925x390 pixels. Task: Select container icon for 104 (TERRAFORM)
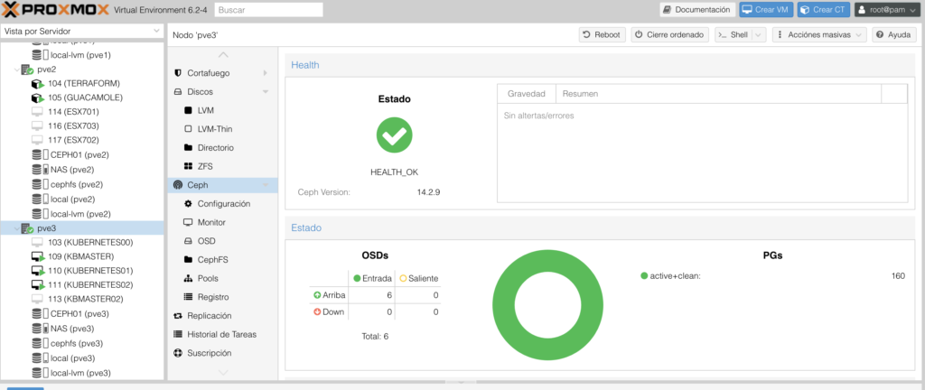pos(38,84)
